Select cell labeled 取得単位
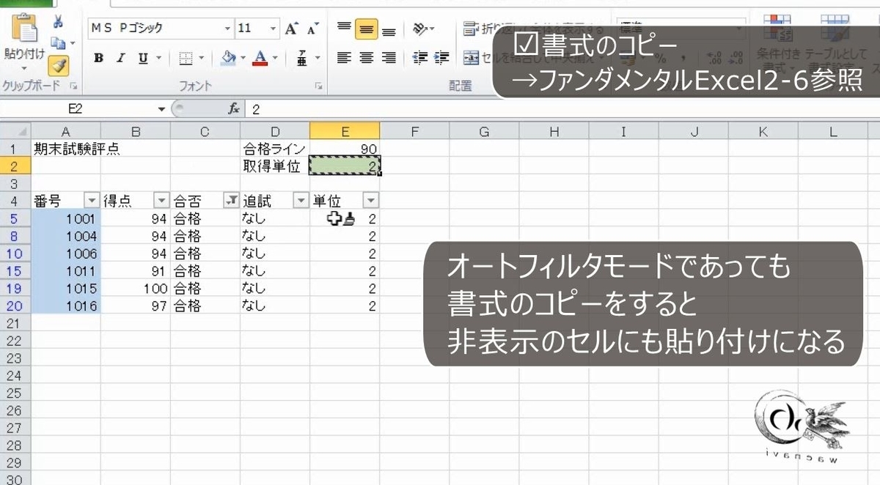This screenshot has height=485, width=880. point(275,166)
